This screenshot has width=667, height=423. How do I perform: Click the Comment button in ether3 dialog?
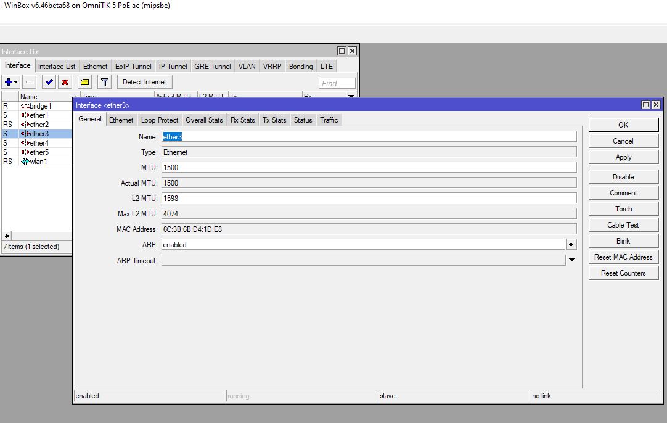coord(623,193)
